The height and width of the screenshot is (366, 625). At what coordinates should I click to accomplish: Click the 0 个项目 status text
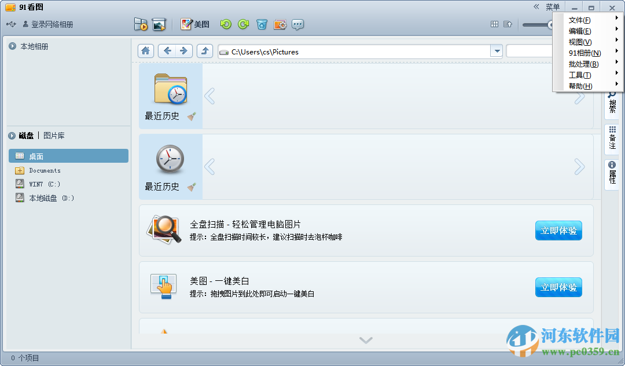pos(25,358)
